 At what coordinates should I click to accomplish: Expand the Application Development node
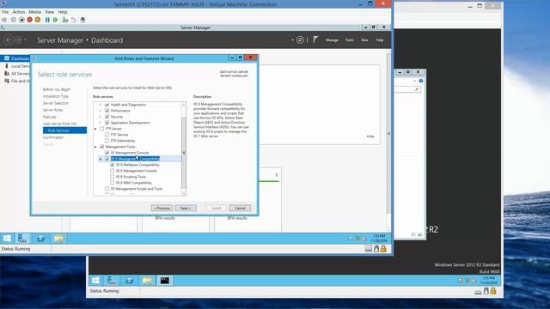tap(101, 123)
